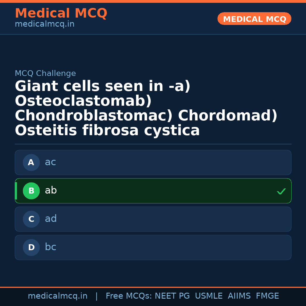Click the orange divider bar above the footer
This screenshot has width=306, height=306.
(153, 287)
